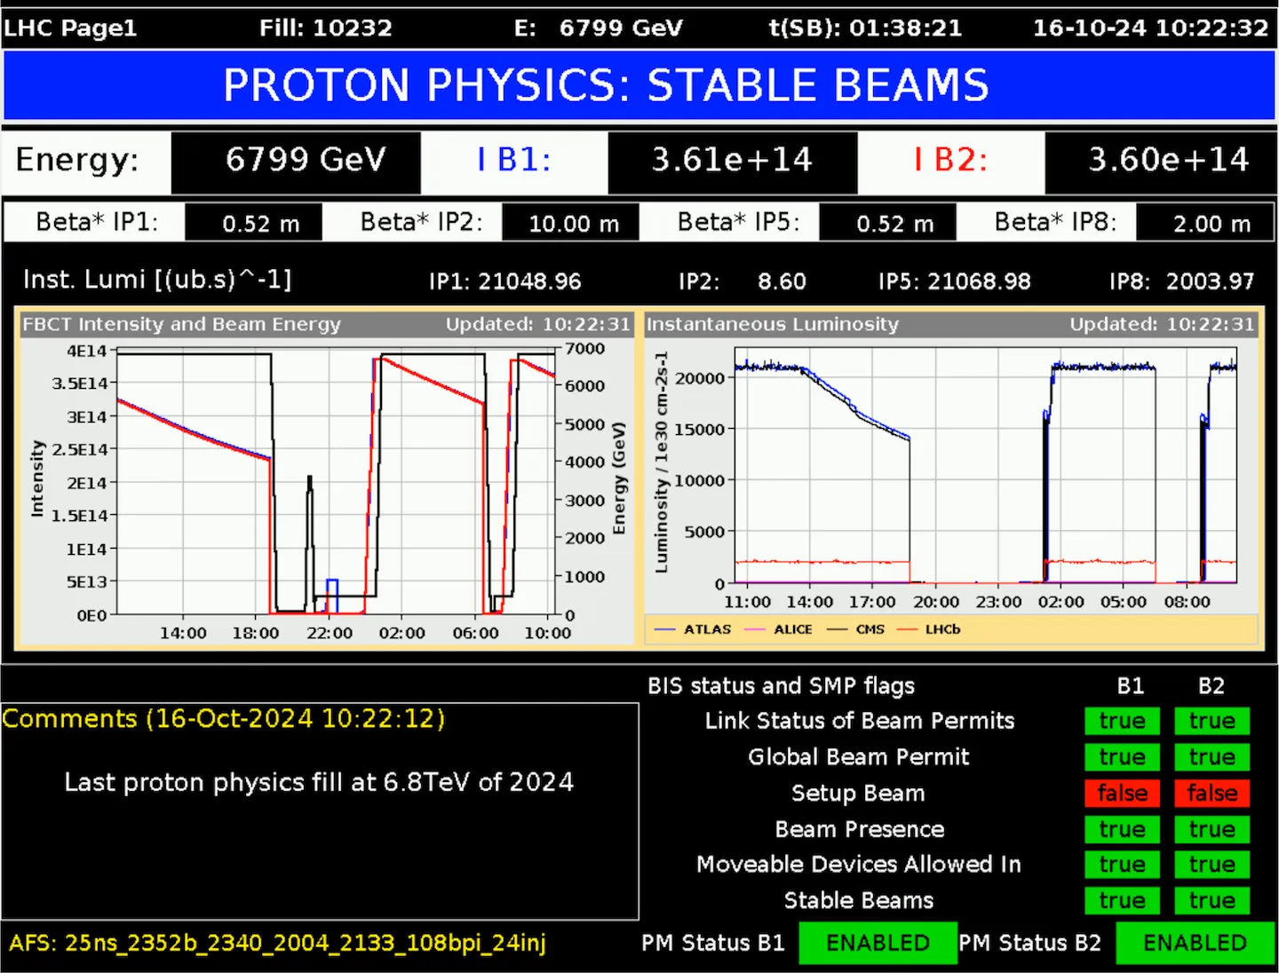Click the LHC Page1 title text

click(70, 28)
